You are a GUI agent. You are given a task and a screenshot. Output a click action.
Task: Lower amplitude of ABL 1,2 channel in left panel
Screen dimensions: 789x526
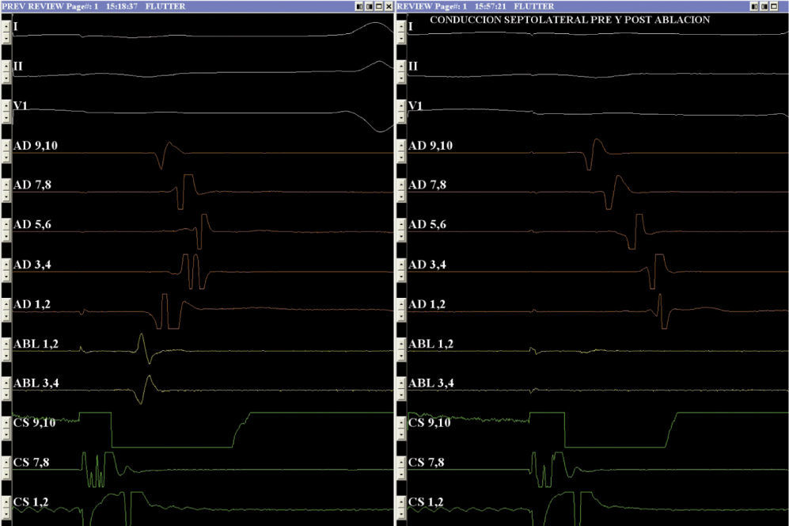coord(6,353)
